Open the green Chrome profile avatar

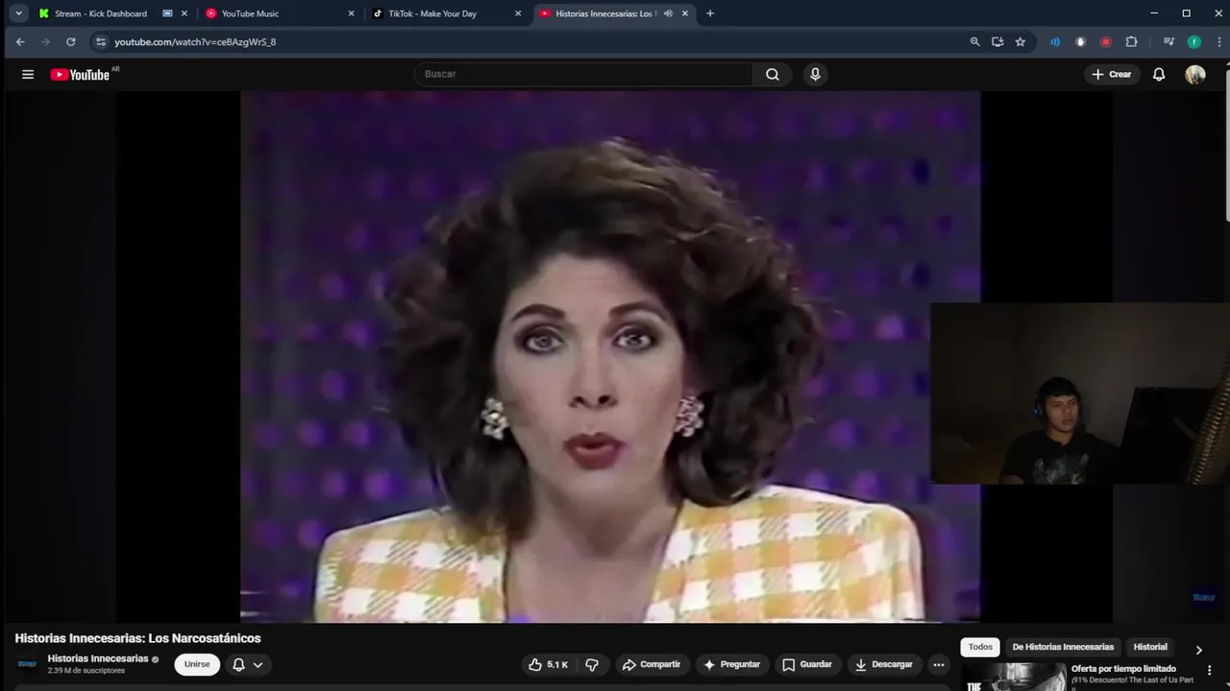[1193, 42]
